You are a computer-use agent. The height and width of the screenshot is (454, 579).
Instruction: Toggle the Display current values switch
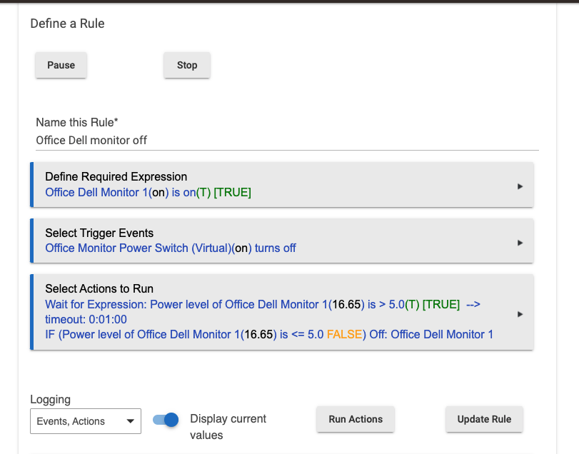click(166, 420)
